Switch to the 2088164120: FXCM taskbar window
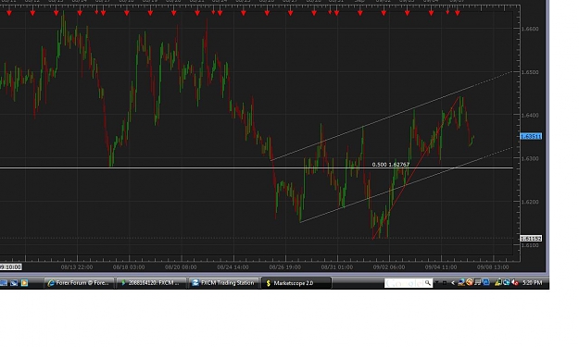This screenshot has width=579, height=347. pos(151,283)
